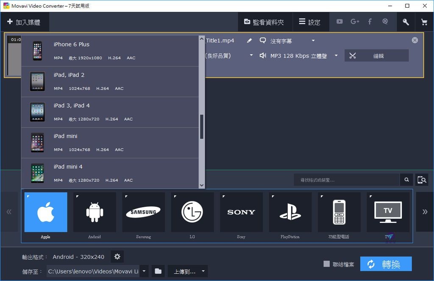This screenshot has height=281, width=434.
Task: Open the 設定 settings menu
Action: 311,22
